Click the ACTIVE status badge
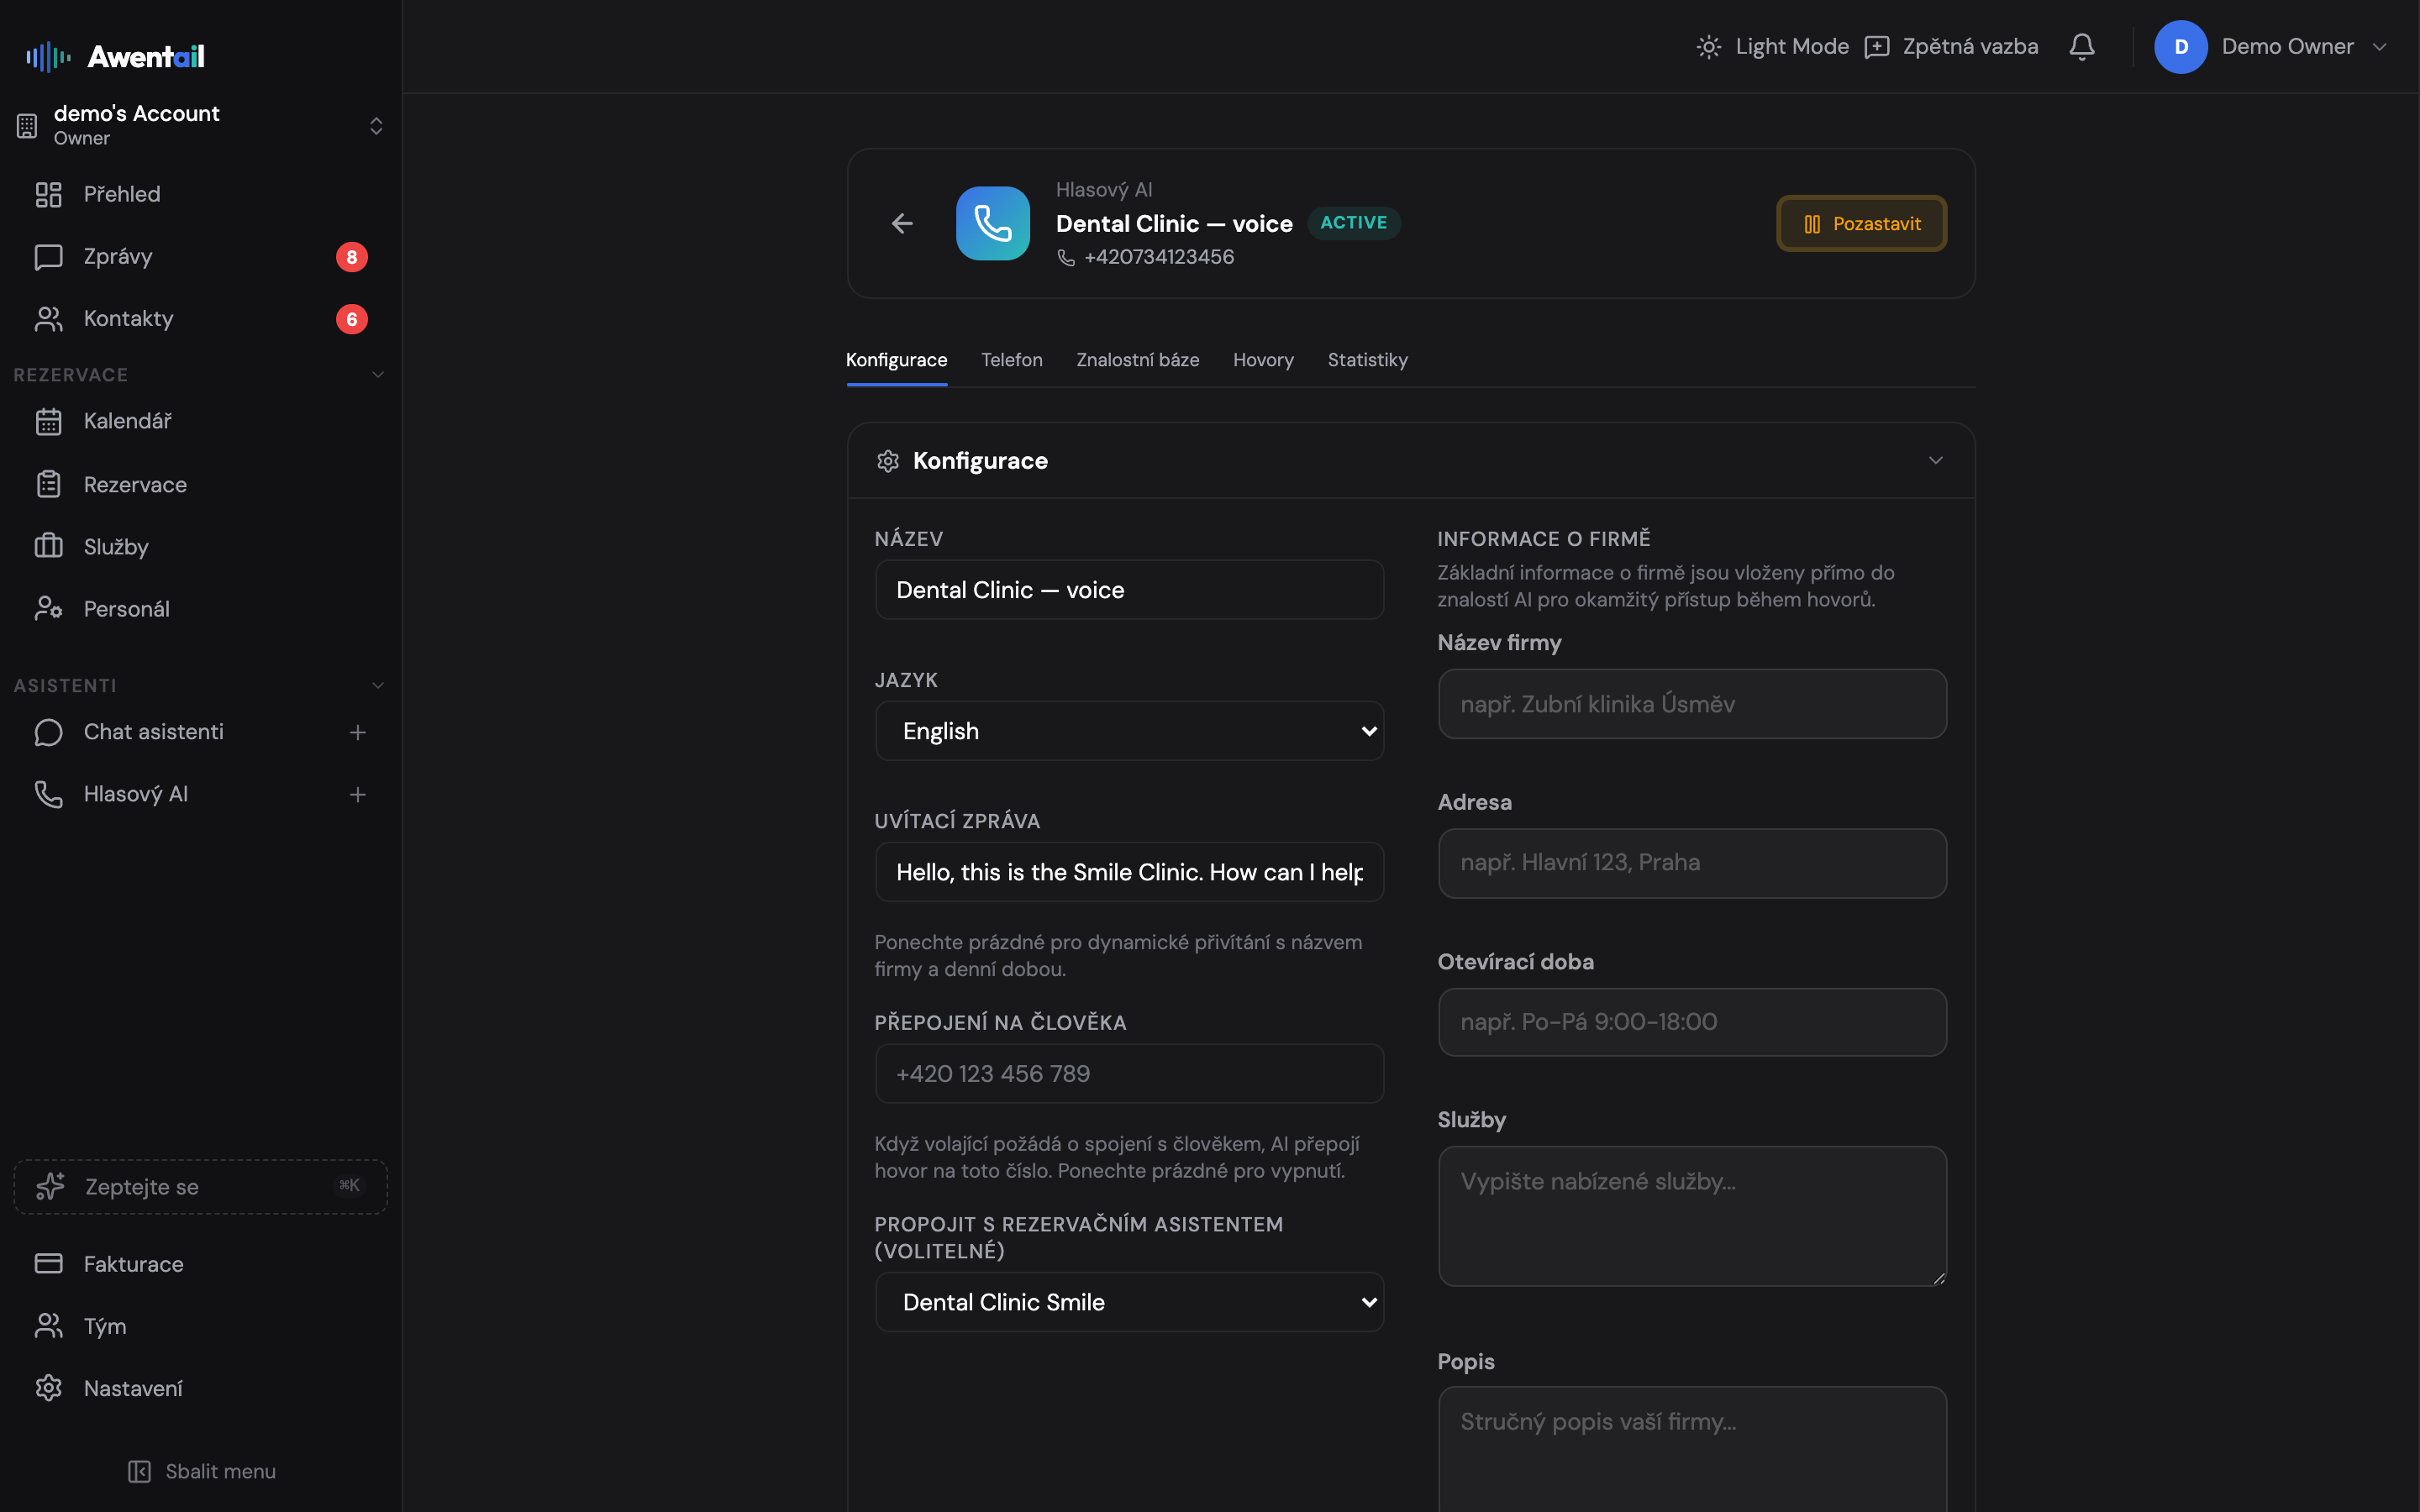The height and width of the screenshot is (1512, 2420). tap(1354, 223)
